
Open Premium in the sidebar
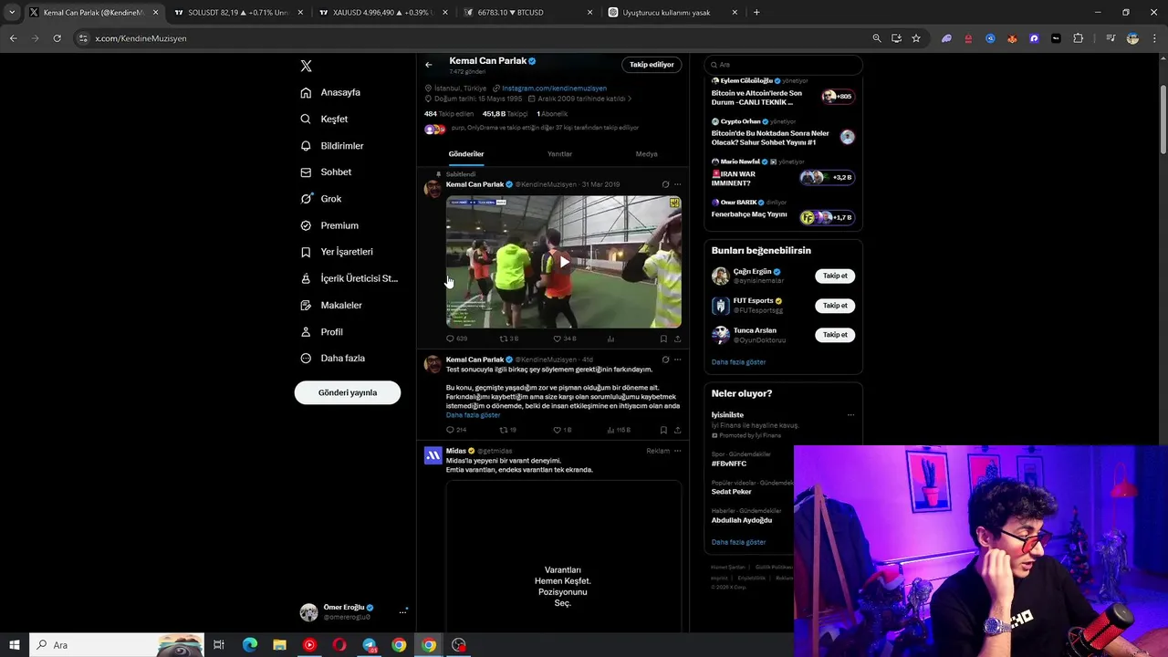pos(329,225)
